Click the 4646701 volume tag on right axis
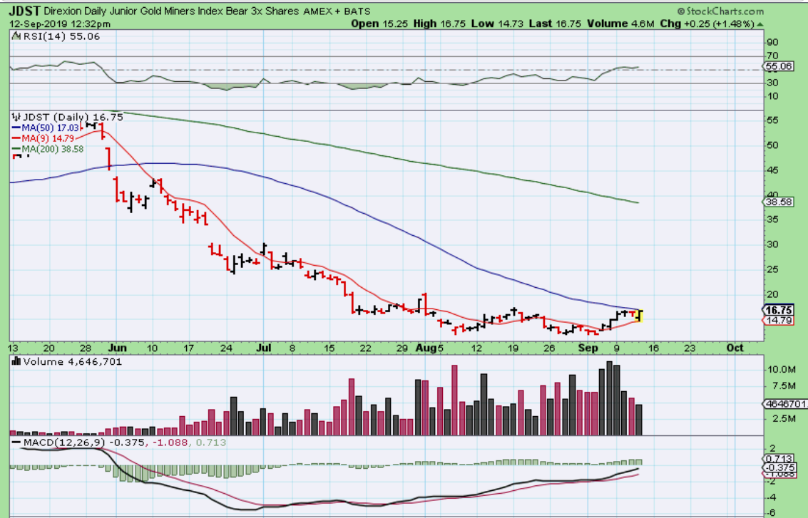Image resolution: width=808 pixels, height=518 pixels. (784, 404)
